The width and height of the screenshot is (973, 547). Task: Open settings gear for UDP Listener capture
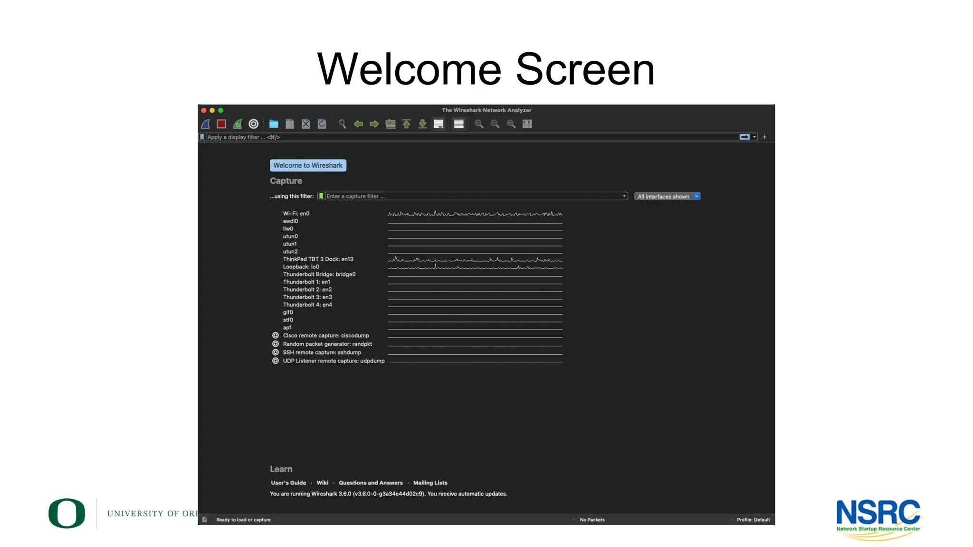(276, 361)
